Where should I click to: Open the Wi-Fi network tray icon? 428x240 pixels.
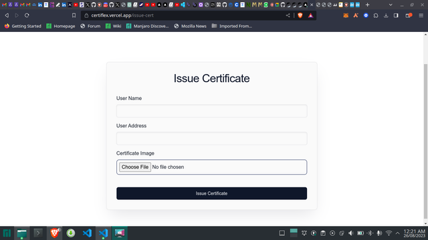tap(389, 233)
